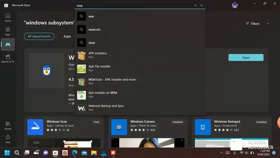Click Windows Notepad app icon
This screenshot has width=280, height=158.
[203, 127]
